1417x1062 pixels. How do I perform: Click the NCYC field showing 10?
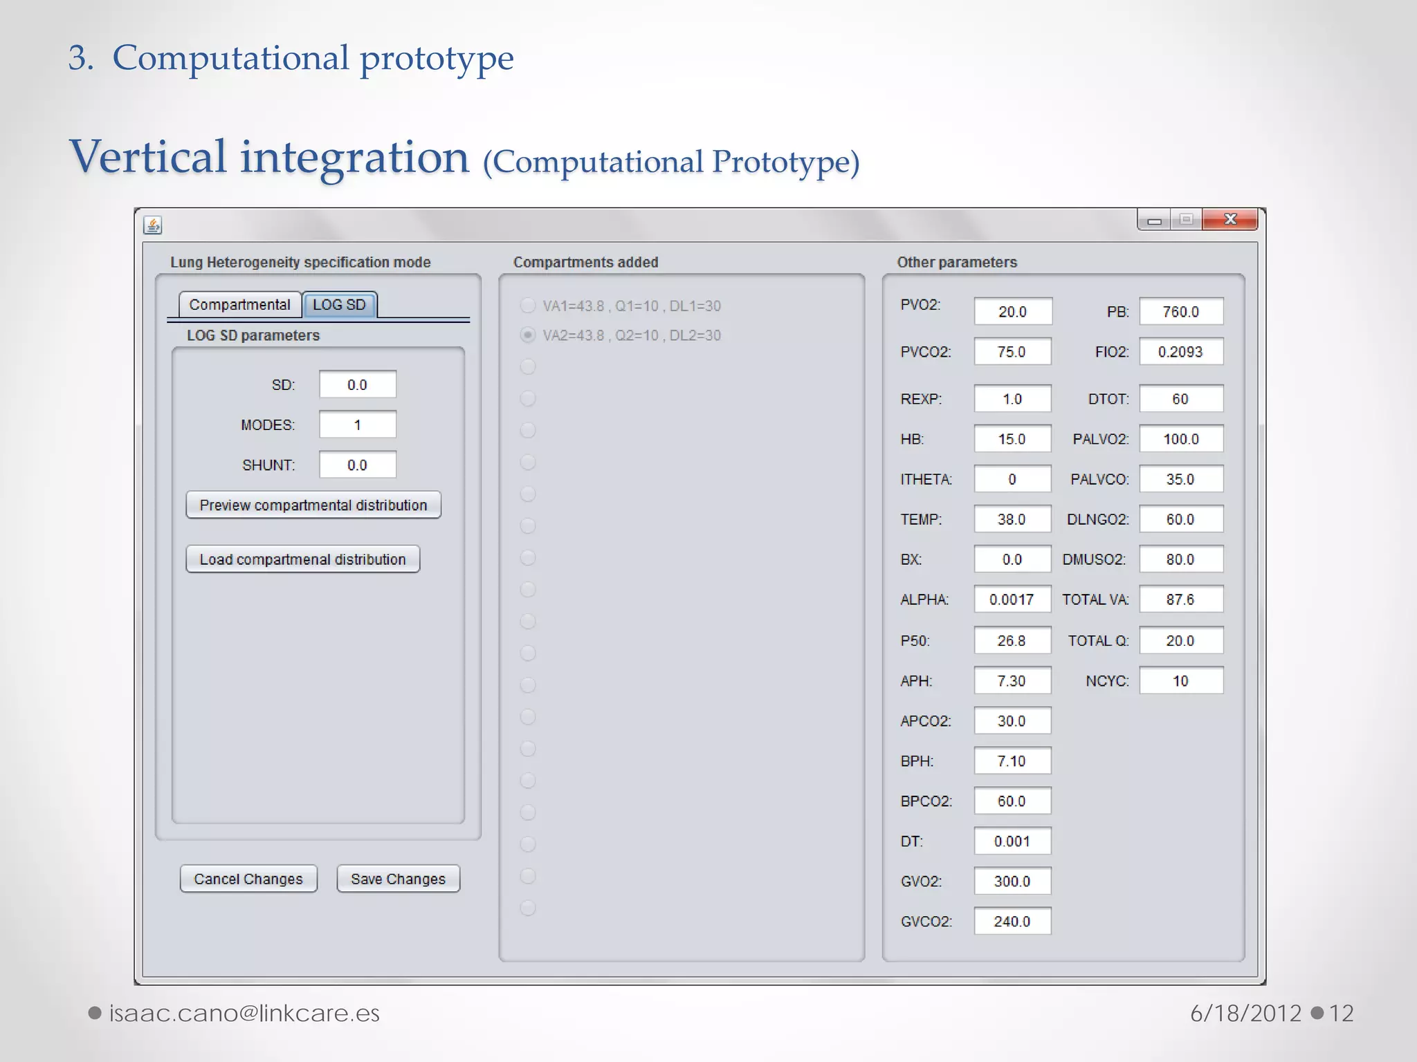coord(1181,680)
